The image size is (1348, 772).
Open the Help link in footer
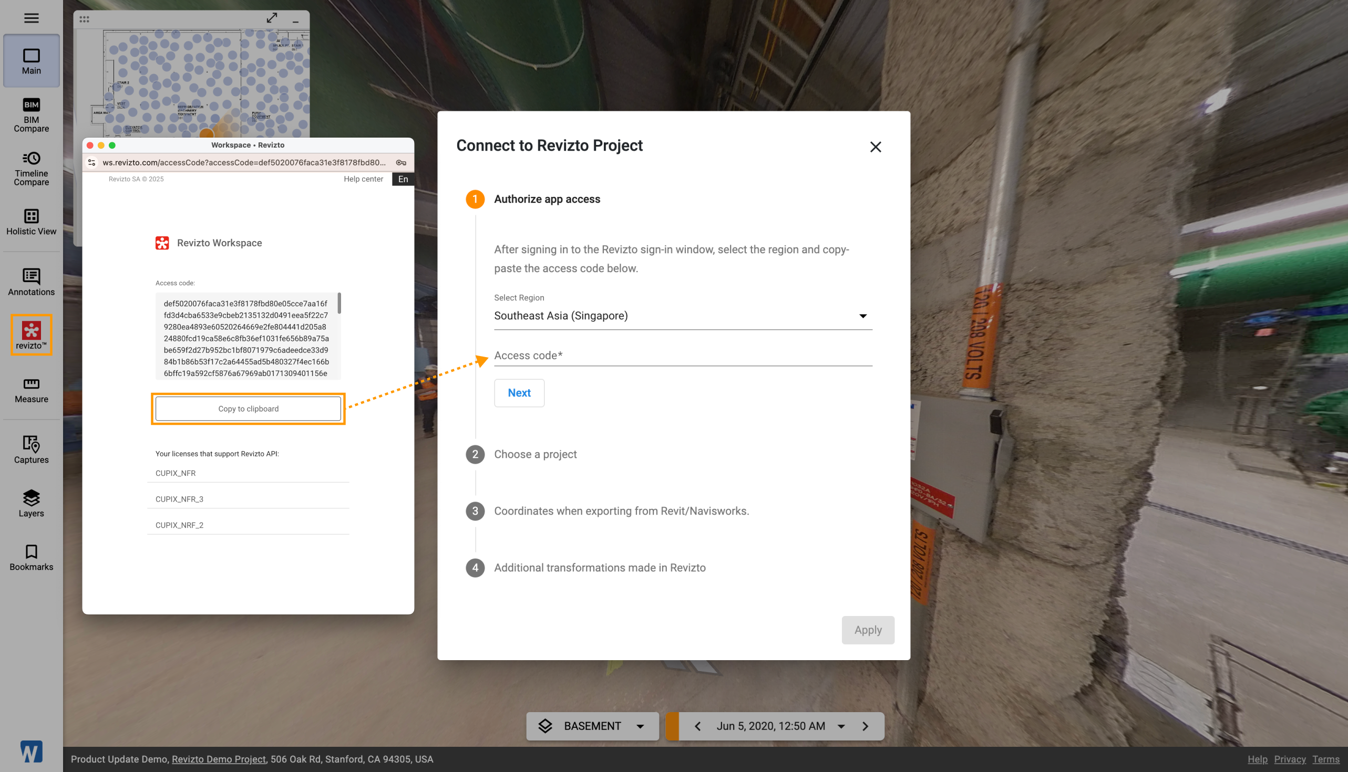point(1257,759)
